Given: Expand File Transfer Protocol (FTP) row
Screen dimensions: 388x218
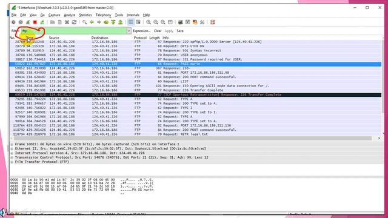Looking at the screenshot, I should [12, 162].
